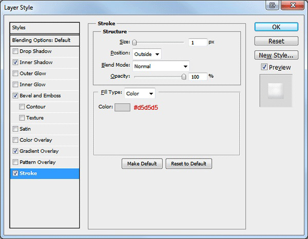Screen dimensions: 308x239
Task: Uncheck Bevel and Emboss checkbox
Action: pyautogui.click(x=15, y=95)
